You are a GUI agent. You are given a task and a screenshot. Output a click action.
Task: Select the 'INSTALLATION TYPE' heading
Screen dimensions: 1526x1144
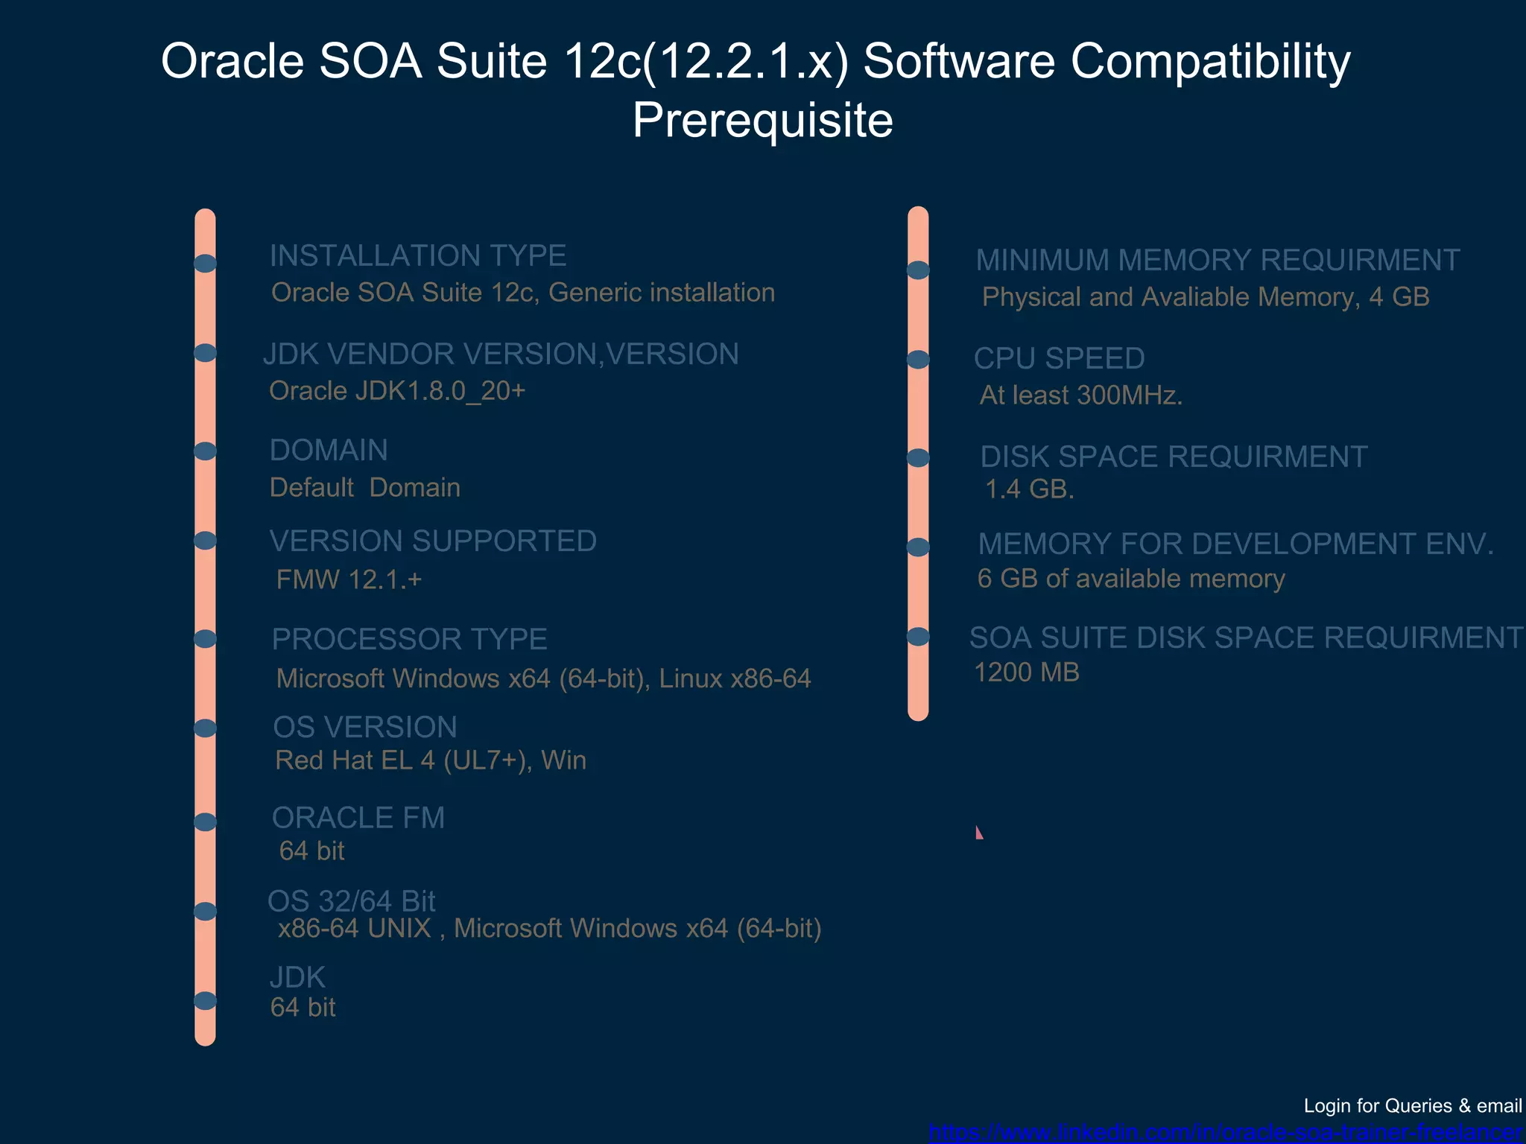click(x=418, y=255)
